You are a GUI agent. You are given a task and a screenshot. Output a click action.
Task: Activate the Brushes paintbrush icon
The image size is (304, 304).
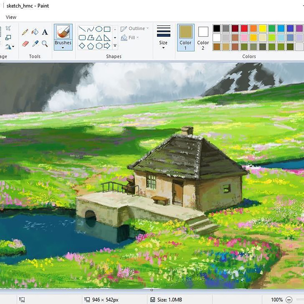63,32
